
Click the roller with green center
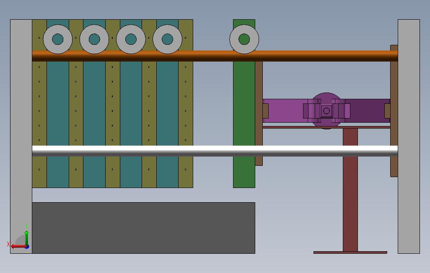coord(244,39)
